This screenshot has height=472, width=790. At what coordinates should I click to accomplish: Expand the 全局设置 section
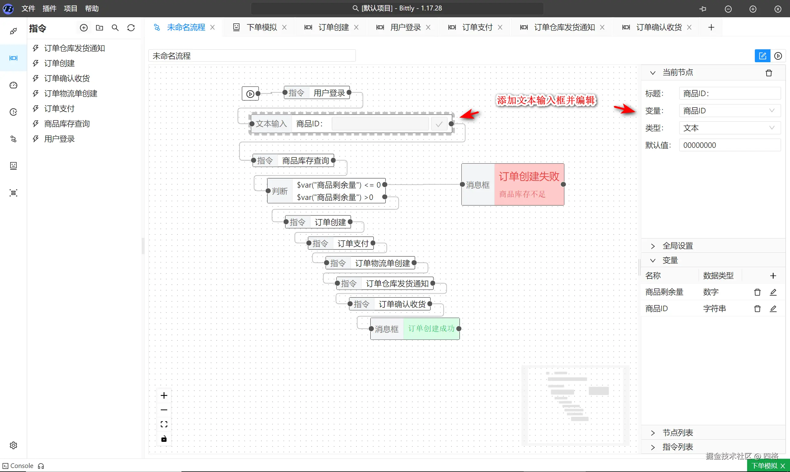coord(677,246)
